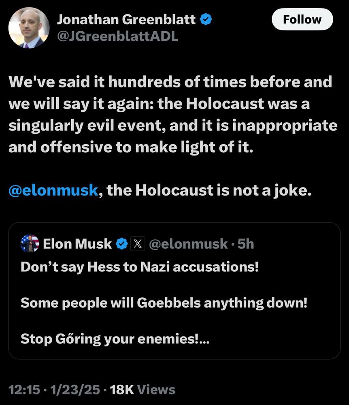Click the "Don't say Hess" line
The image size is (349, 405).
(x=139, y=267)
